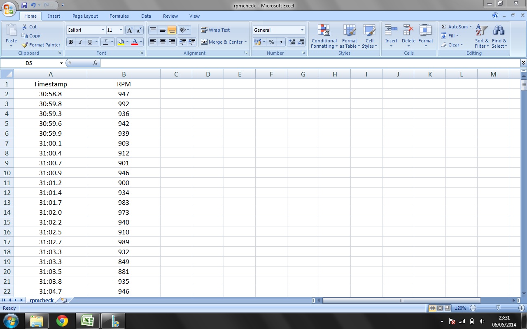The width and height of the screenshot is (527, 329).
Task: Open Fill options
Action: click(450, 36)
